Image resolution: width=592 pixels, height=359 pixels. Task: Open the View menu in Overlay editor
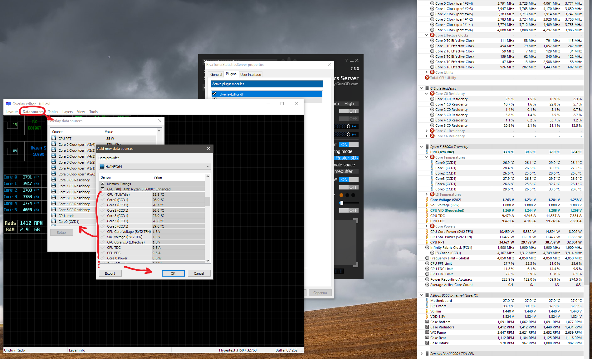click(x=81, y=112)
